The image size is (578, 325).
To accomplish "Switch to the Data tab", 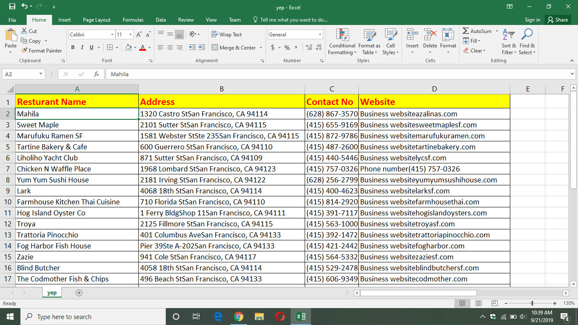I will [x=160, y=20].
